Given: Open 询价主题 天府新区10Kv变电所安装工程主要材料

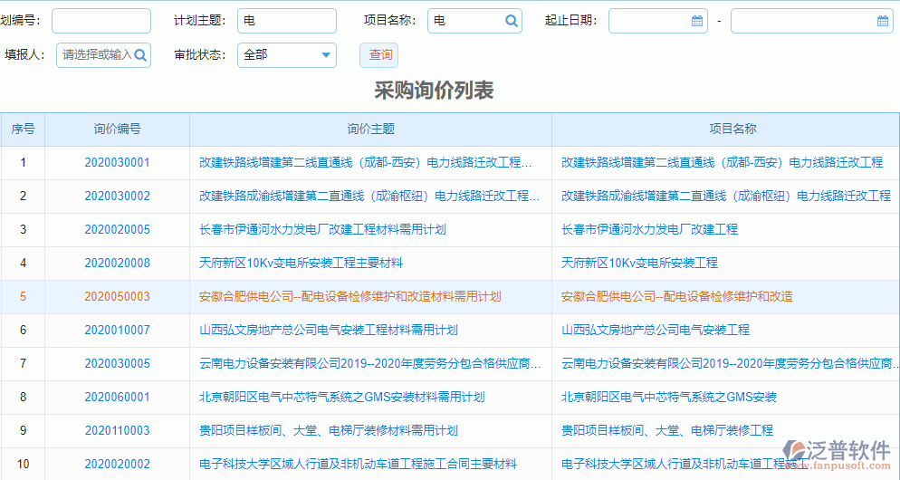Looking at the screenshot, I should pos(301,263).
